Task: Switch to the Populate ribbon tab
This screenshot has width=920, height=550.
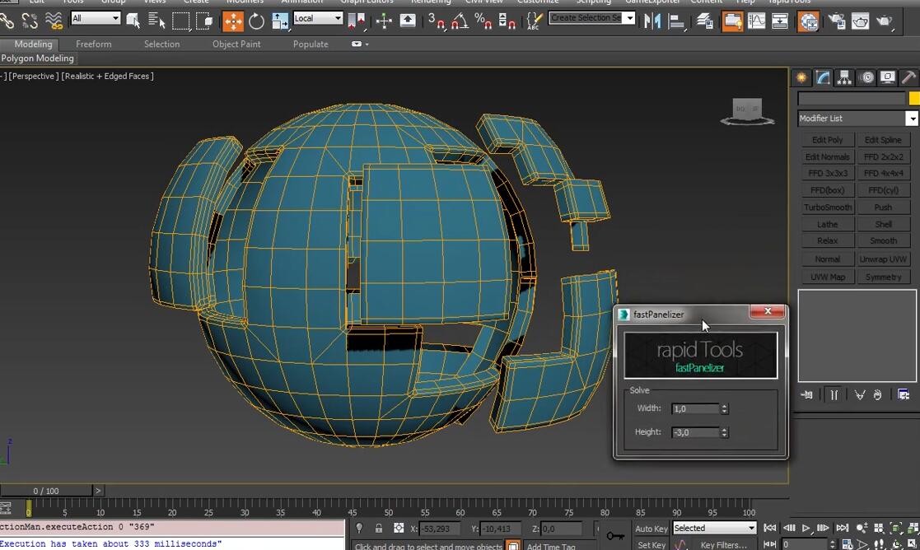Action: tap(311, 44)
